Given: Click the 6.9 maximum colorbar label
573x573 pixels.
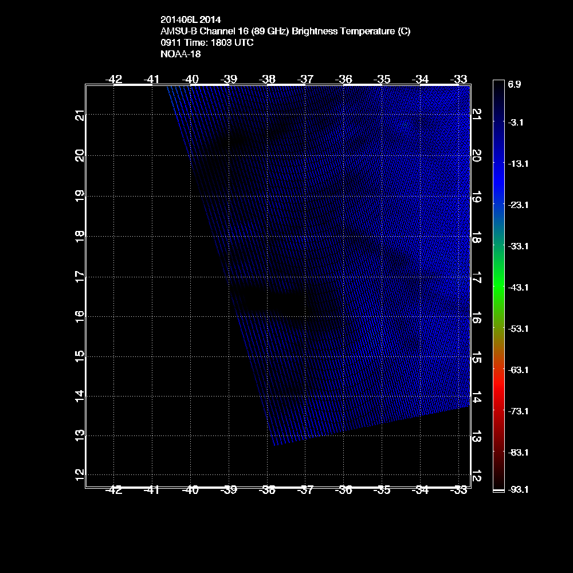Looking at the screenshot, I should 514,84.
